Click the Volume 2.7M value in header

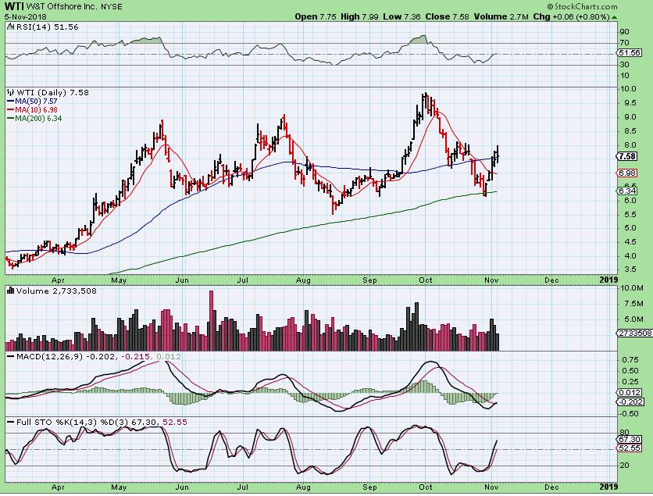click(x=501, y=17)
